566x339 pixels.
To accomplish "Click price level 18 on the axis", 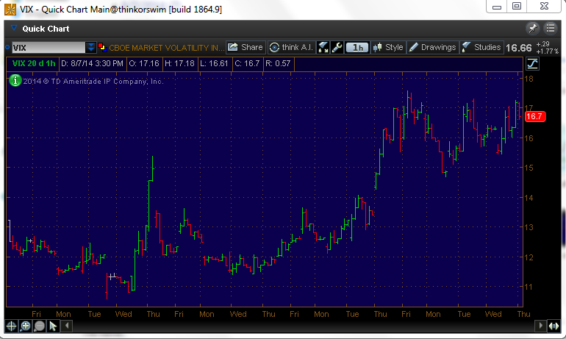I will 529,79.
